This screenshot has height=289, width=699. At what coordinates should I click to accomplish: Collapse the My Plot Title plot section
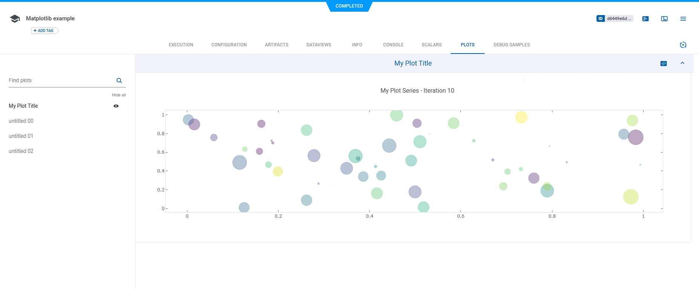682,63
